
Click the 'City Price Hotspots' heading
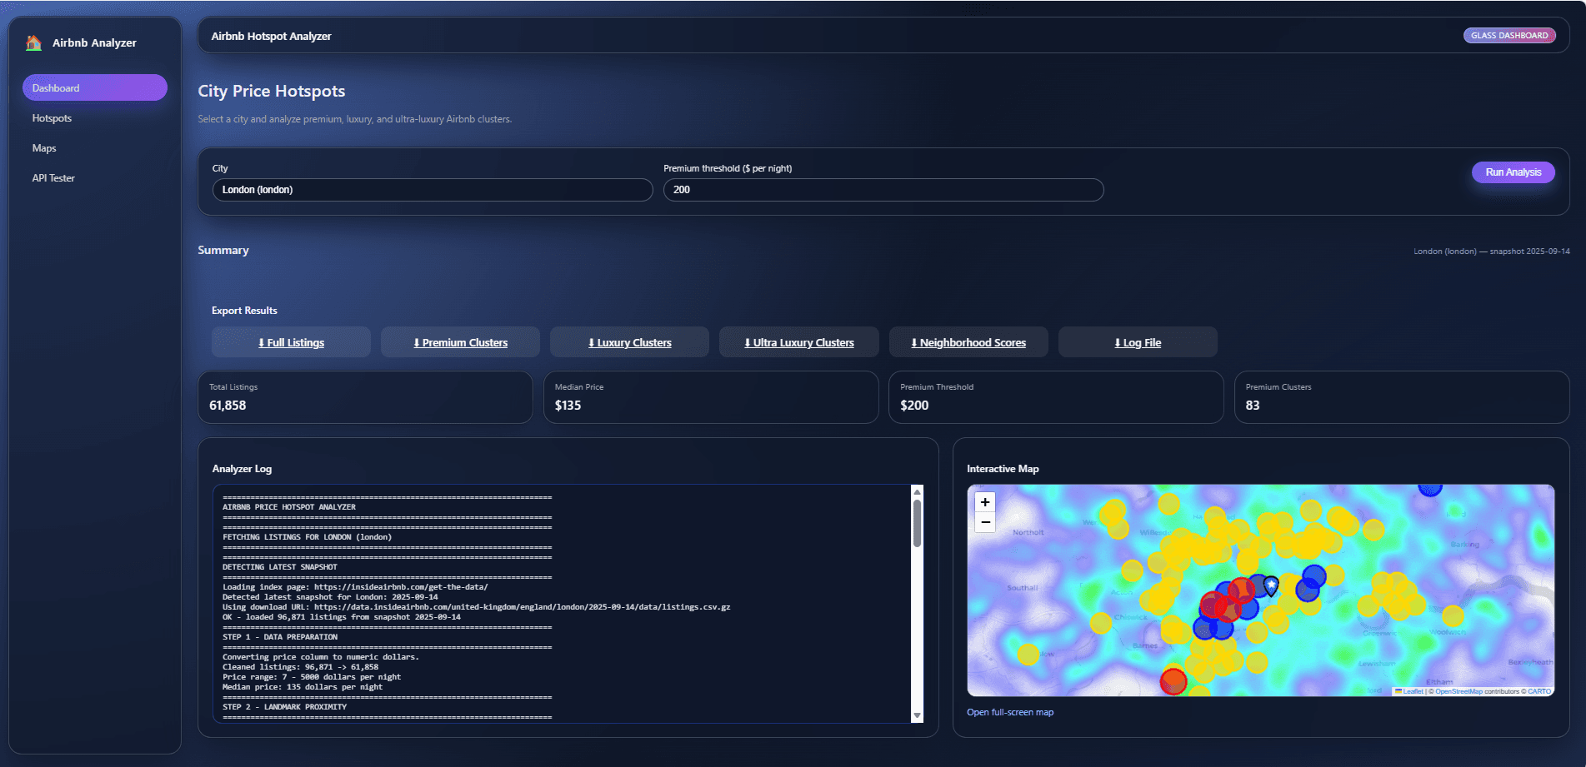pos(272,92)
